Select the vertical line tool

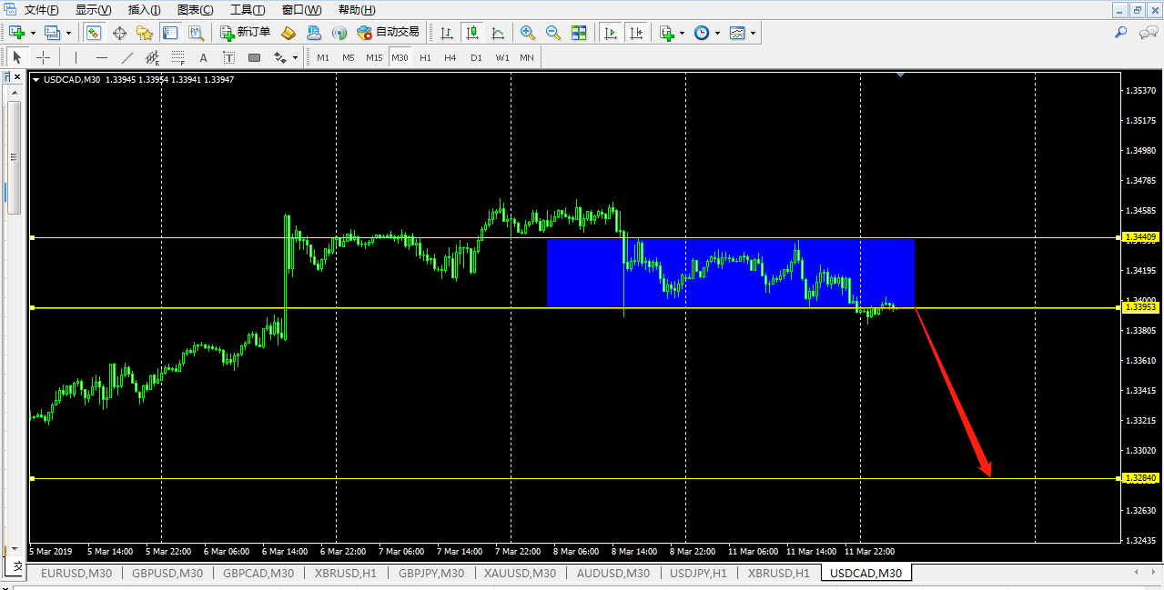point(76,57)
